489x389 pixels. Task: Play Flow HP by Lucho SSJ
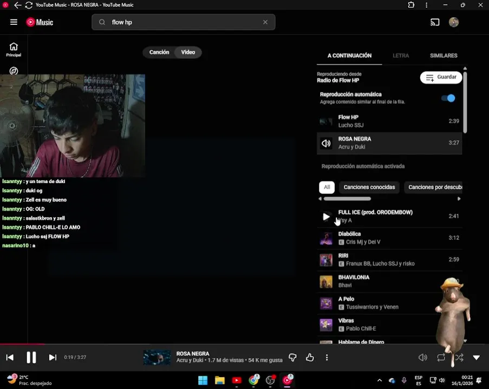389,121
